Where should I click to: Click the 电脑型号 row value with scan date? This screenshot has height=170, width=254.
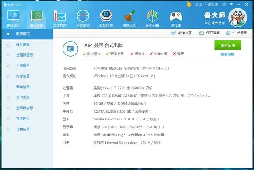131,68
